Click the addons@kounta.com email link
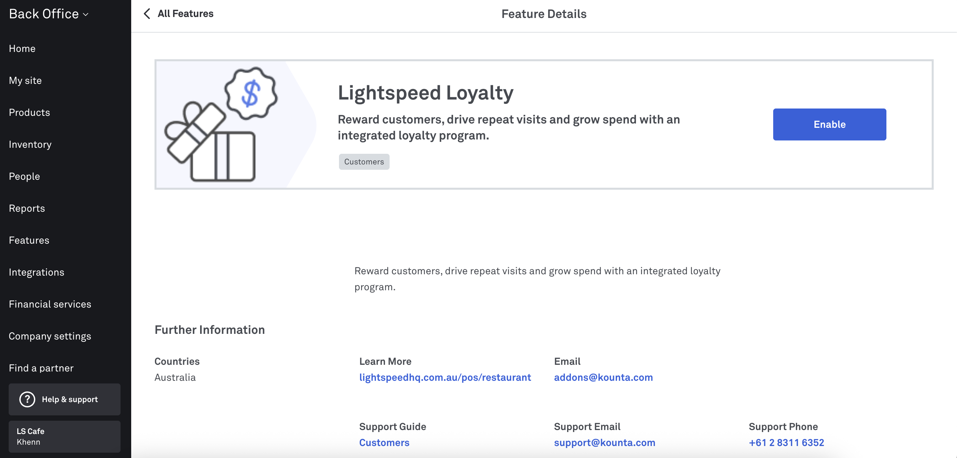This screenshot has width=957, height=458. pos(603,377)
